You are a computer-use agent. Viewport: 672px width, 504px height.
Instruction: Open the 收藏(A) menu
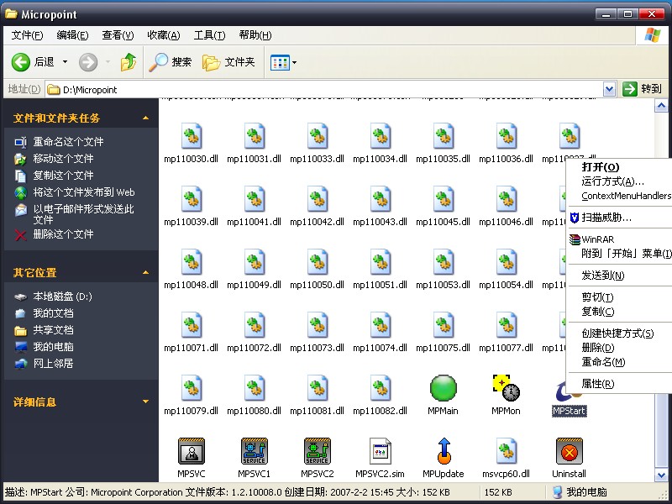tap(163, 35)
